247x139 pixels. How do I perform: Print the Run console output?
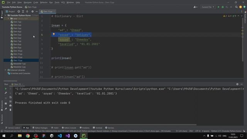click(x=10, y=105)
